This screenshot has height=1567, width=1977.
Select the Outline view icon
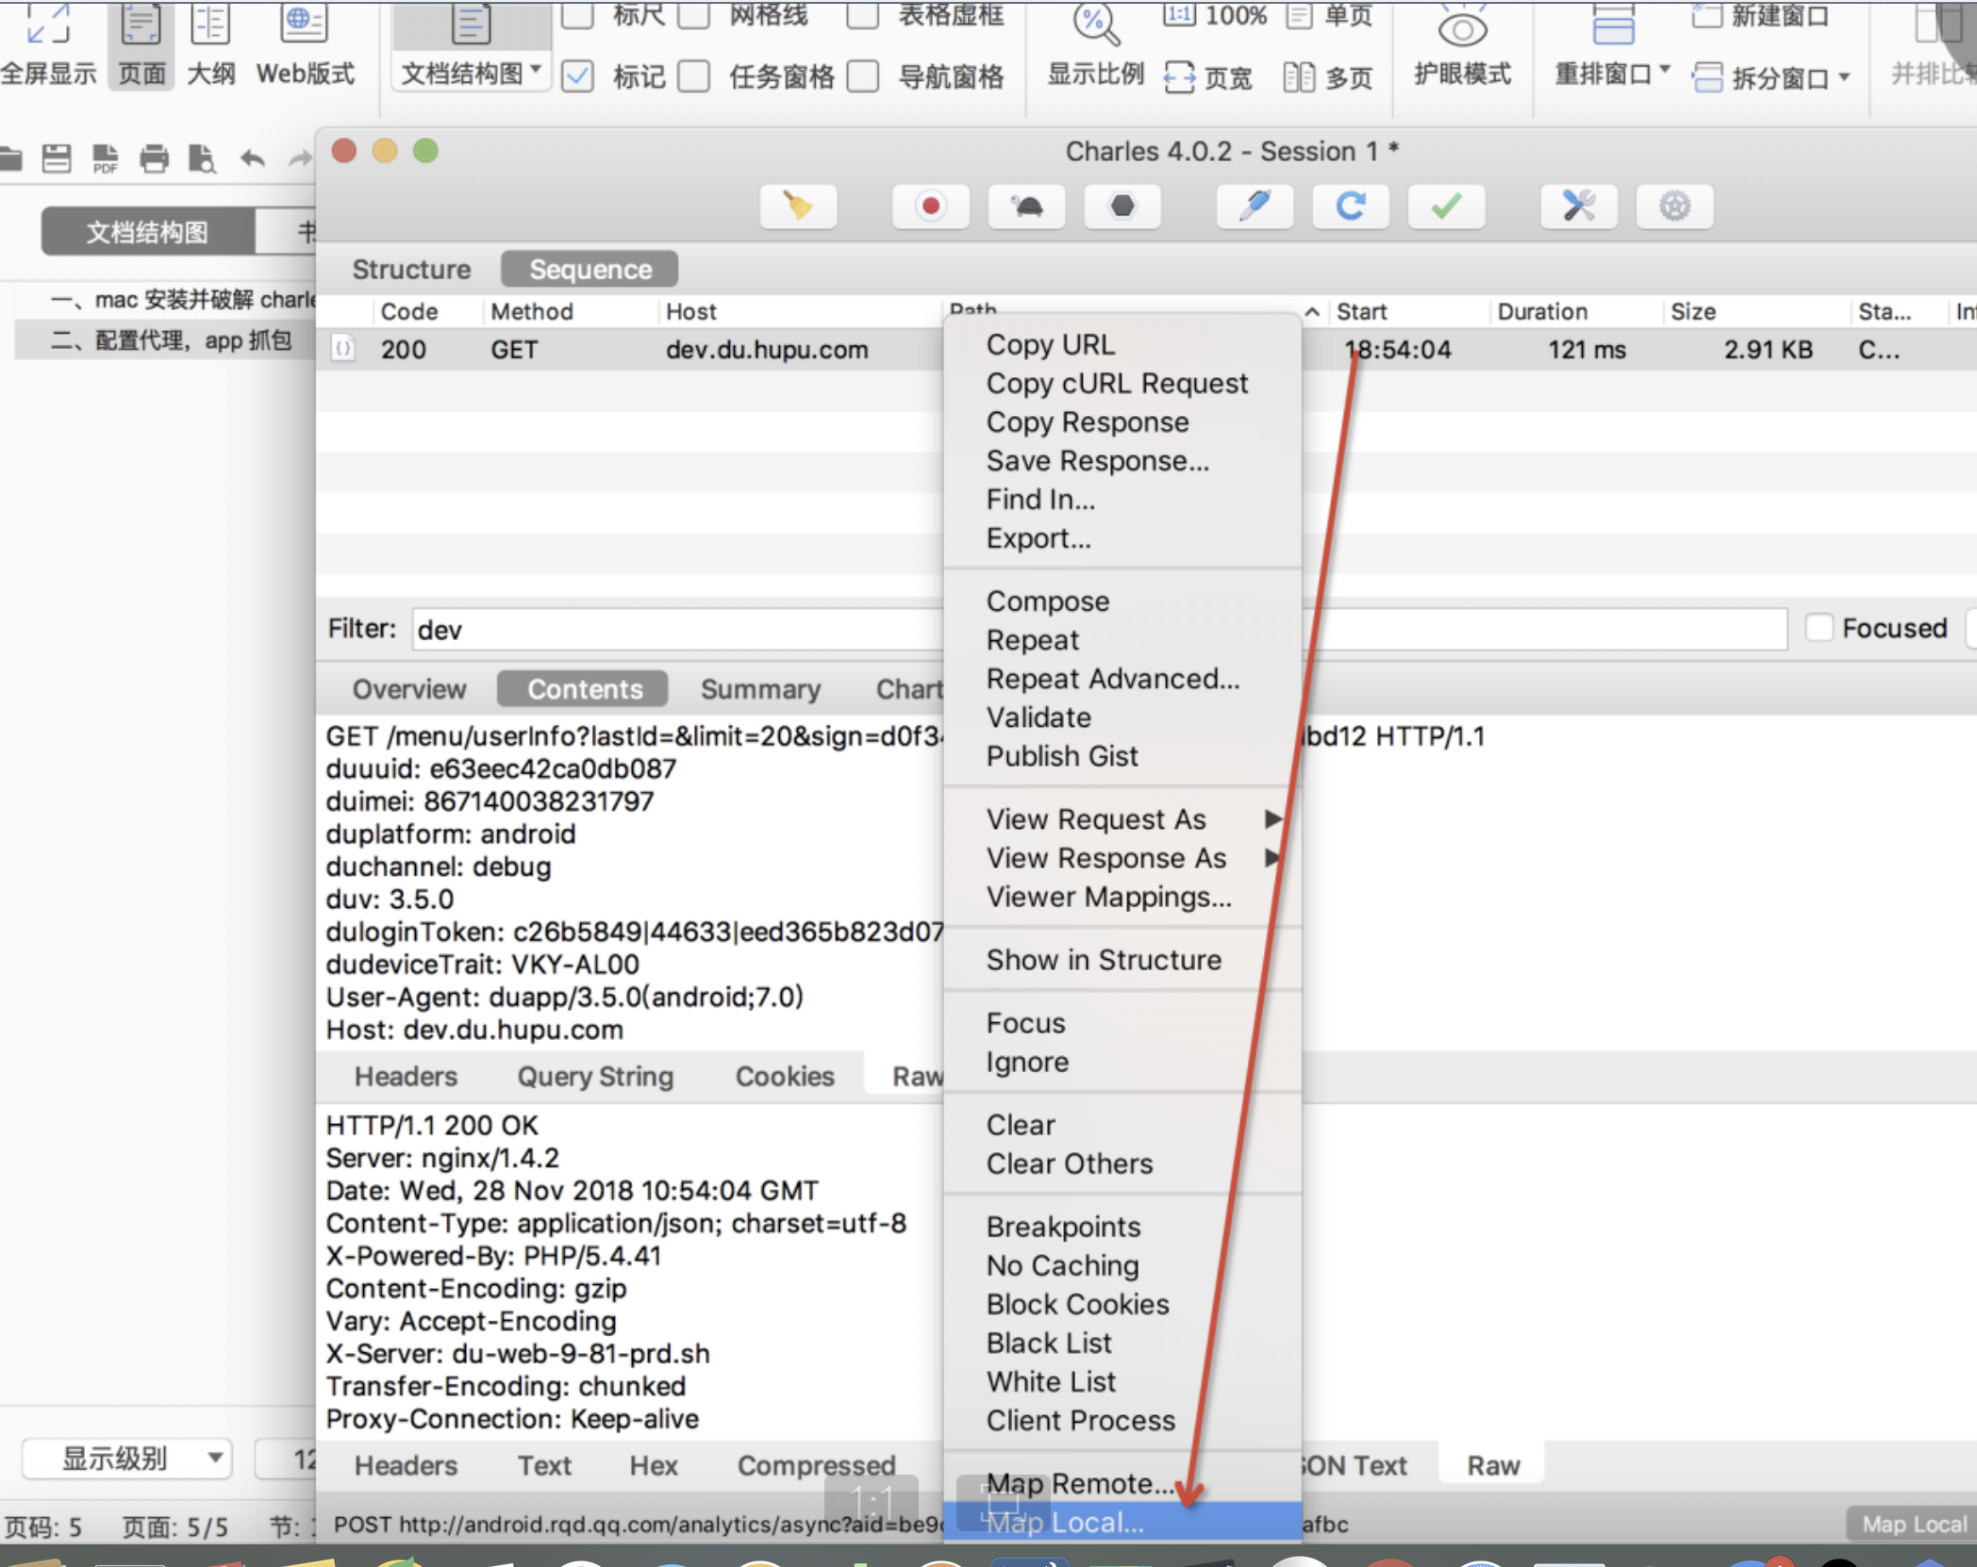pos(210,25)
